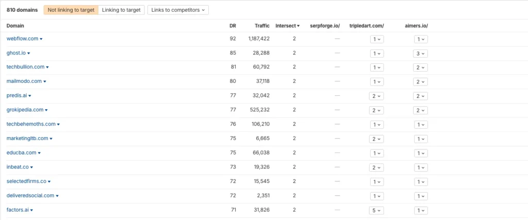Expand tripledart.com links for predis.ai row

pos(377,96)
